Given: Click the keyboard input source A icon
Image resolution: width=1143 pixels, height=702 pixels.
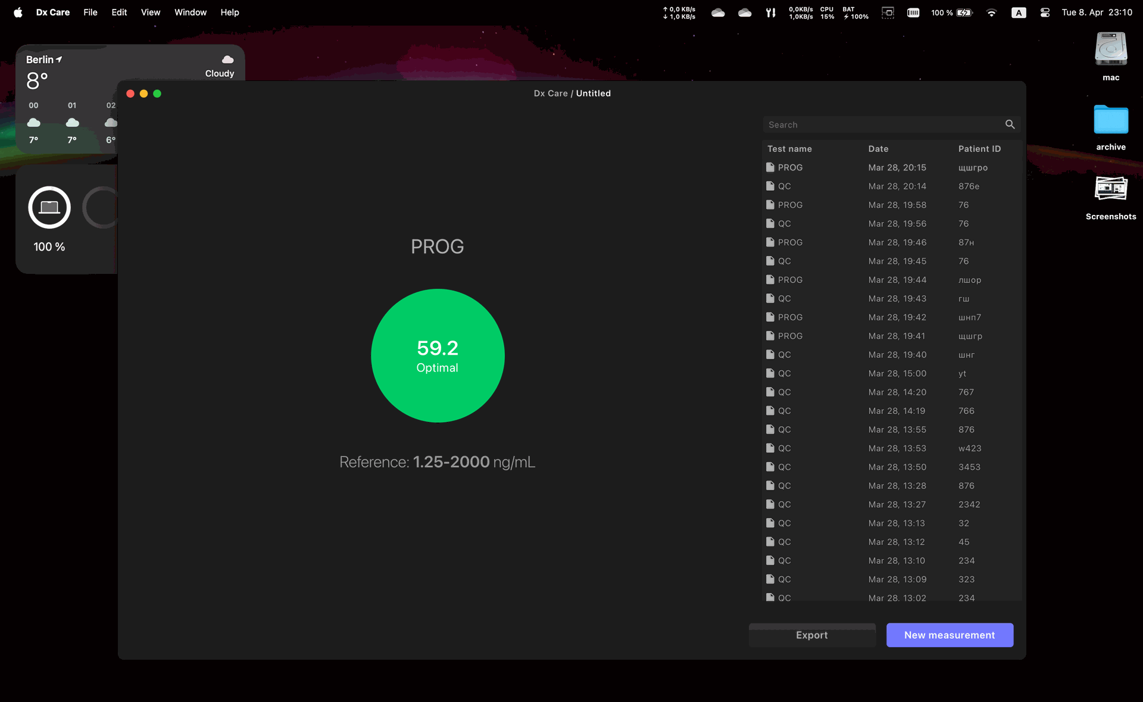Looking at the screenshot, I should 1018,13.
